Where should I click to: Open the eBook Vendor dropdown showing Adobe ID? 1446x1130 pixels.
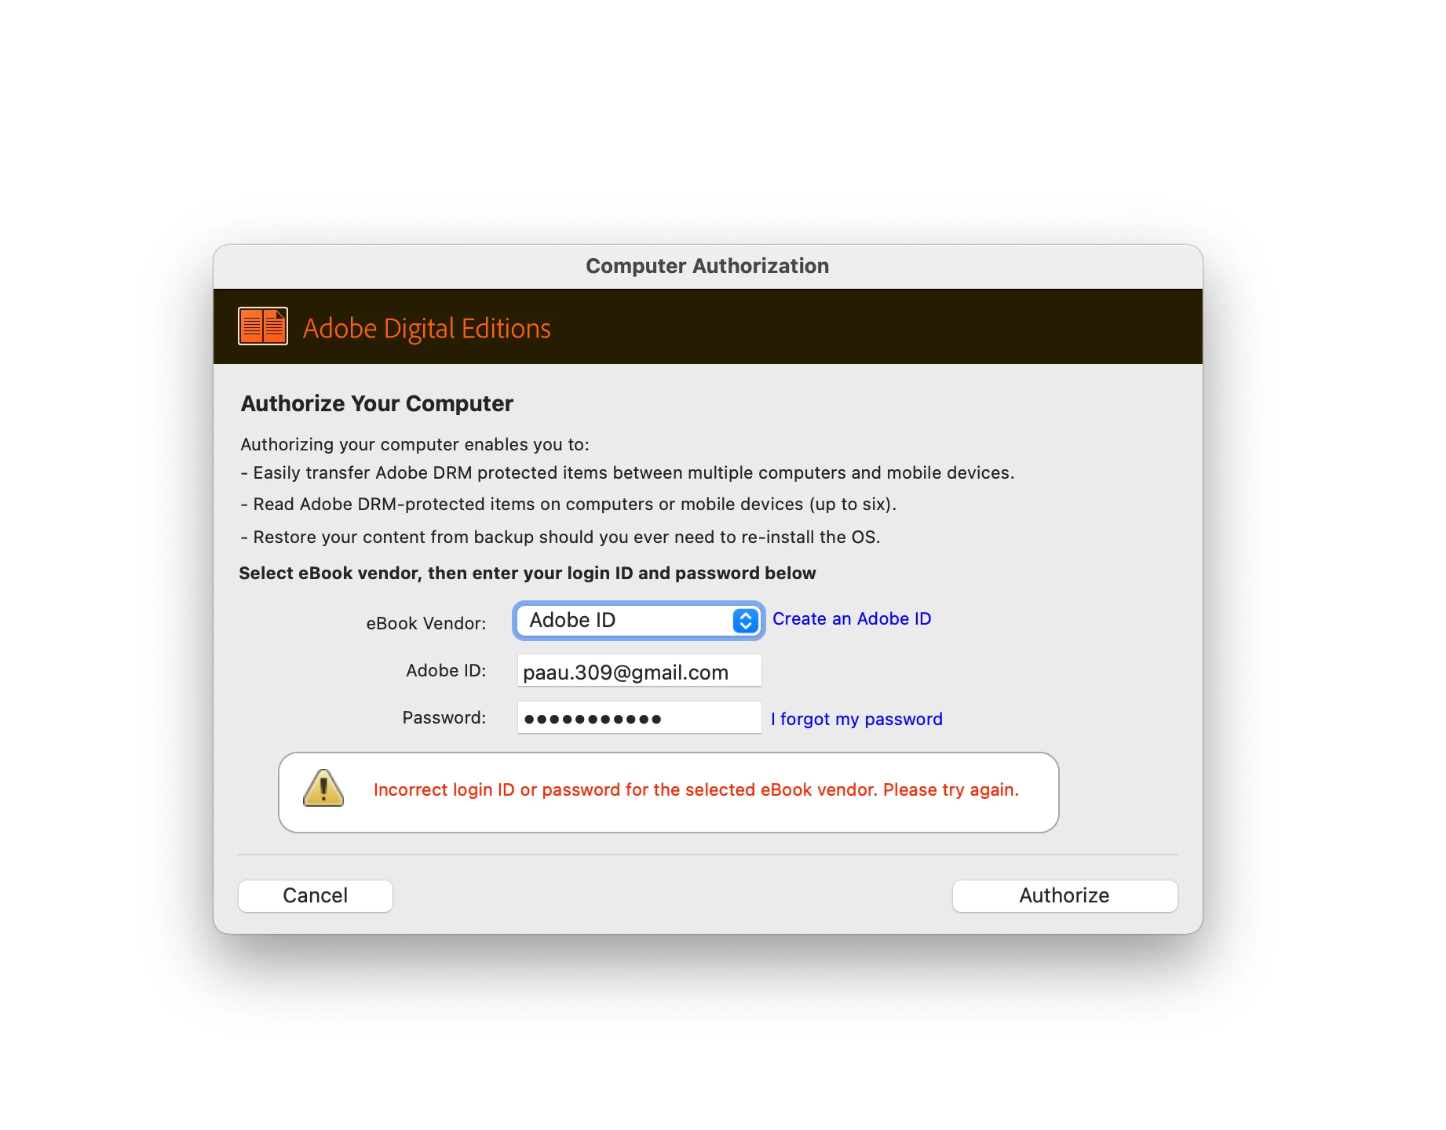click(639, 621)
